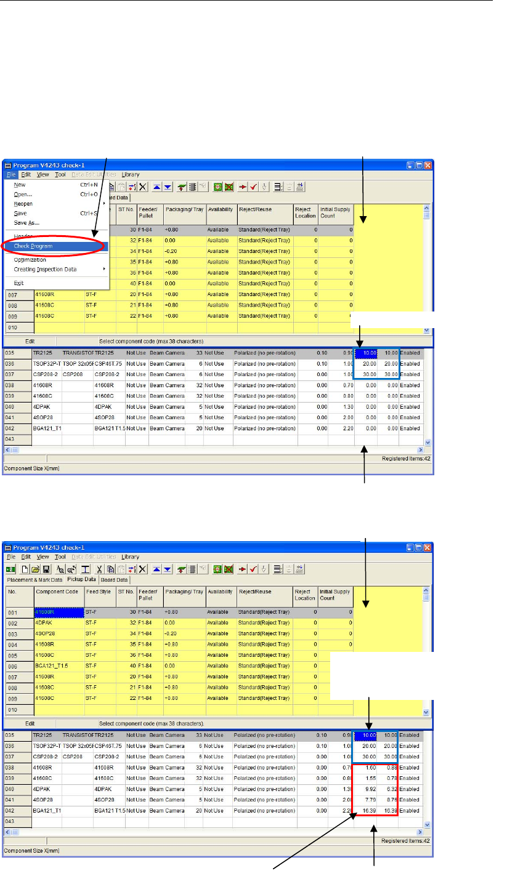Top window: click the Initial Supply Count header

tap(336, 213)
